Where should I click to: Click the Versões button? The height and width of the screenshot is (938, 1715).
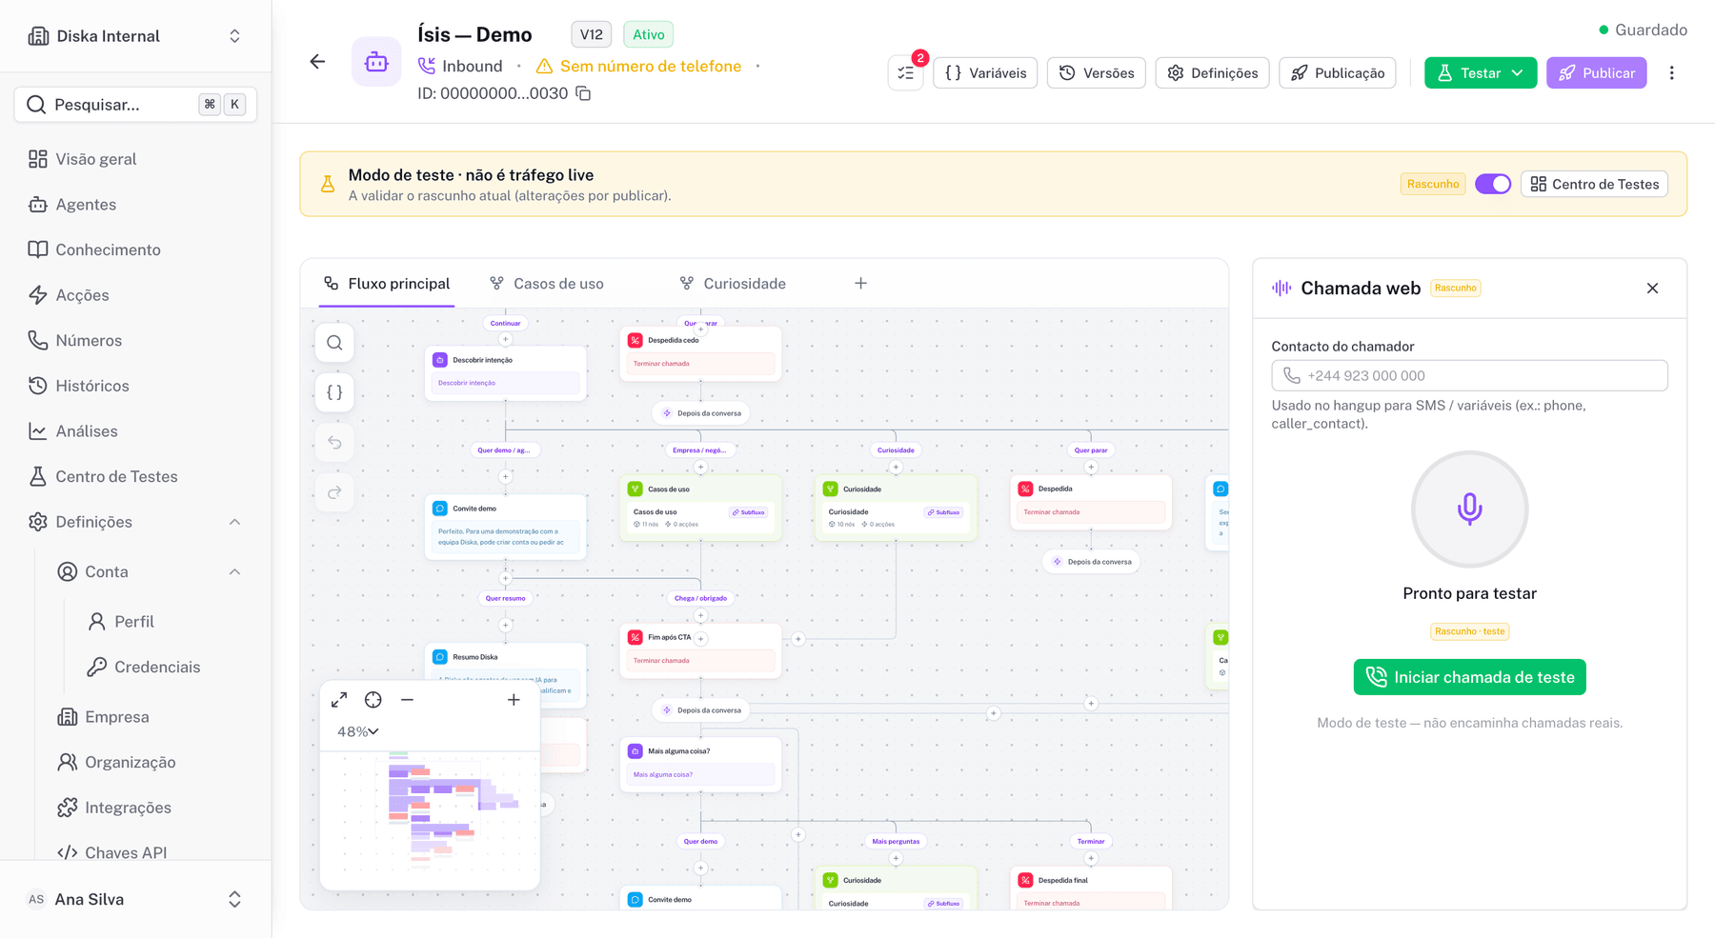click(x=1097, y=73)
